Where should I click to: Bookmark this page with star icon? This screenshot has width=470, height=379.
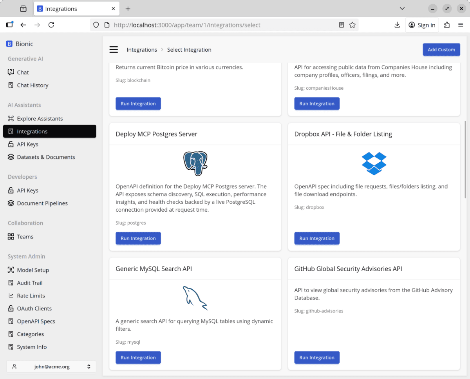point(352,25)
